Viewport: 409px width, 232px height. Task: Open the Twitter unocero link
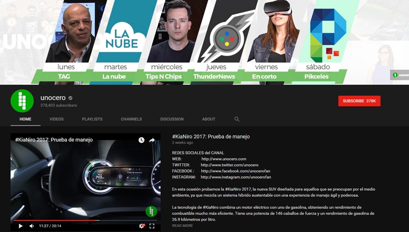point(230,165)
